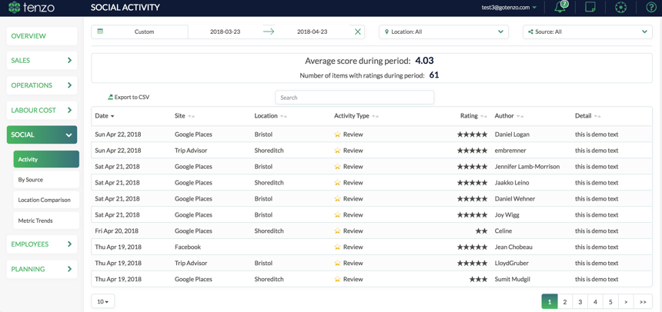Screen dimensions: 662x312
Task: Click the Tenzo logo
Action: 32,7
